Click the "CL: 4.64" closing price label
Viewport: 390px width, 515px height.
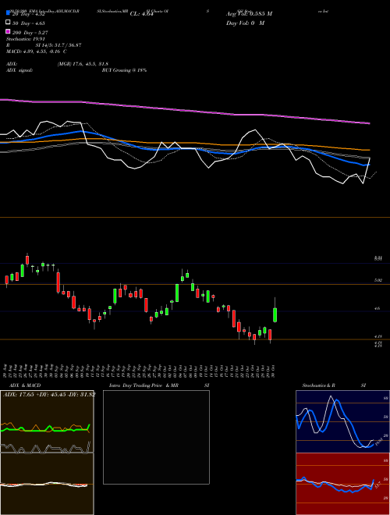[141, 14]
